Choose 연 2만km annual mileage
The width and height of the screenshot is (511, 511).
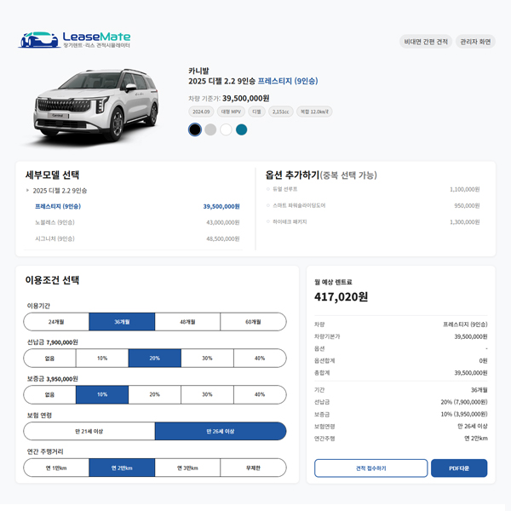(x=122, y=468)
